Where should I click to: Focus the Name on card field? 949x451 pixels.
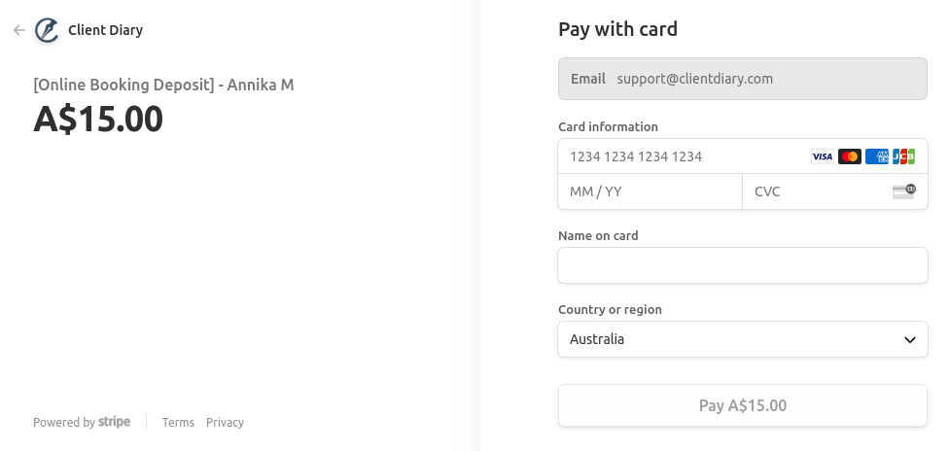(742, 265)
